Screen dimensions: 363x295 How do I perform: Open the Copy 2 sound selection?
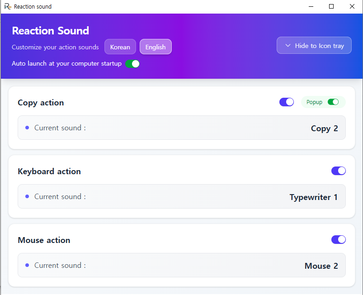coord(325,128)
